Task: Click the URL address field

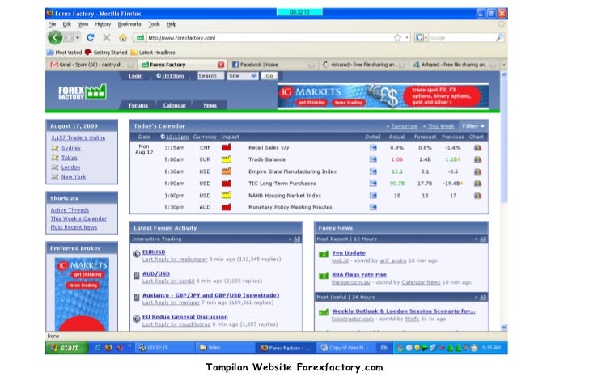Action: [x=269, y=38]
